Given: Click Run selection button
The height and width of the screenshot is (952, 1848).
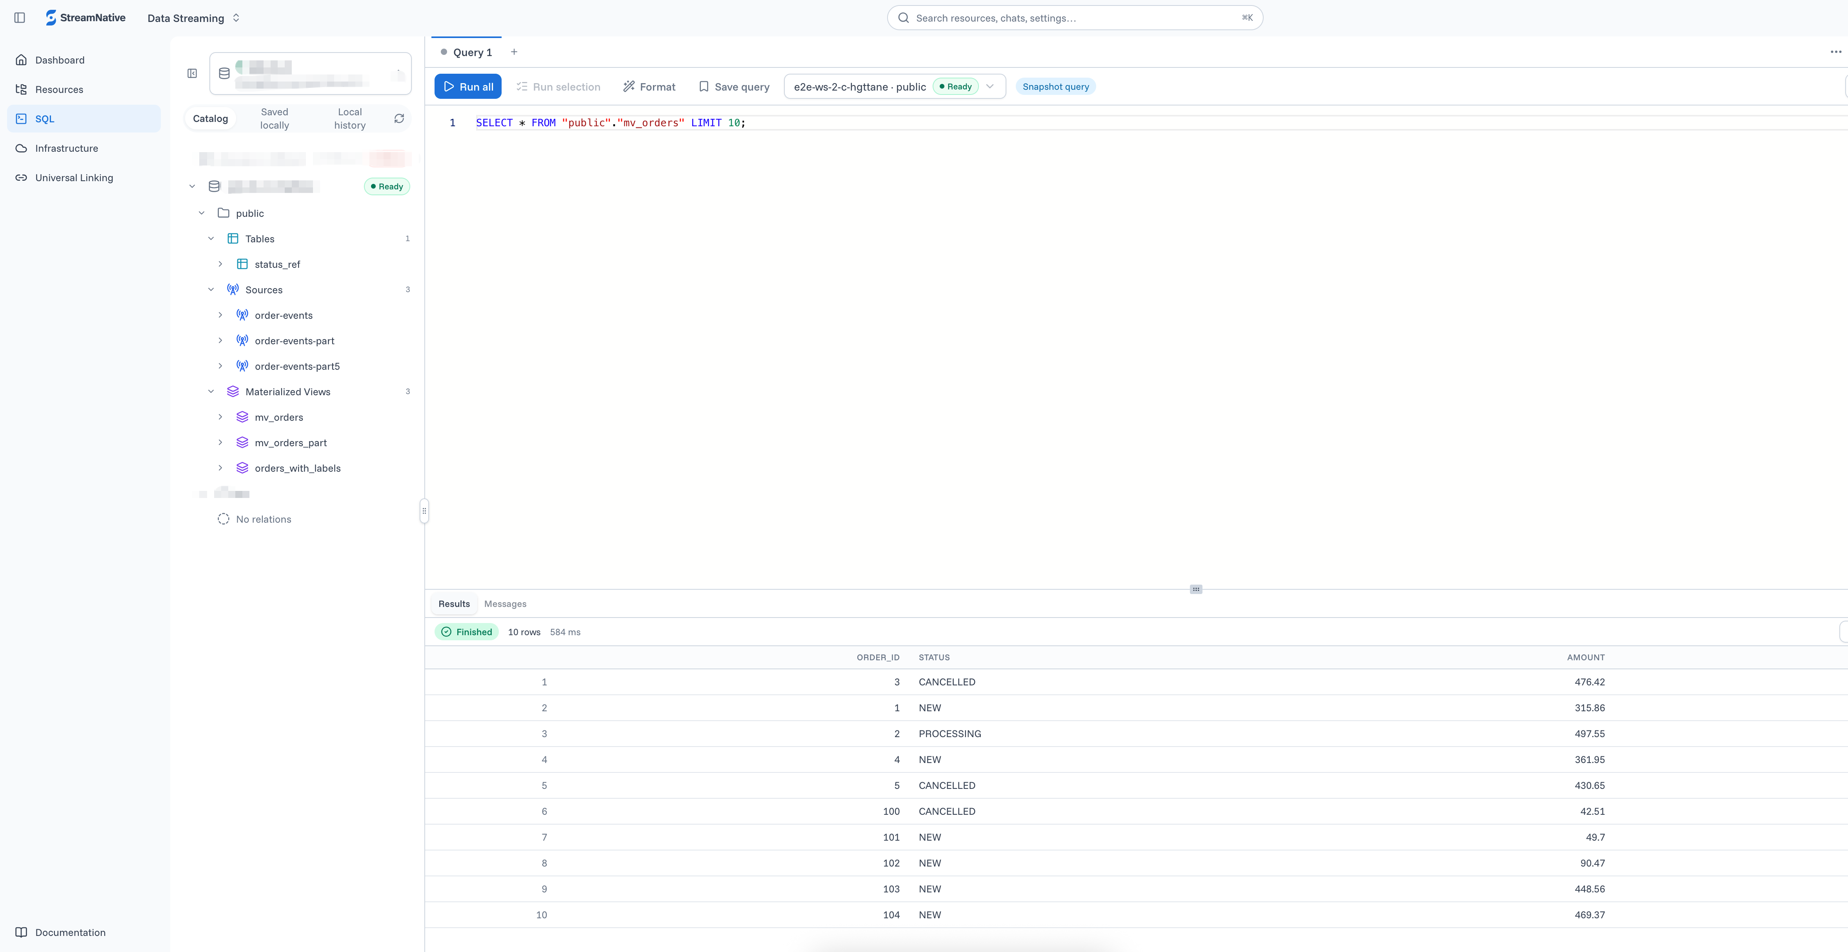Looking at the screenshot, I should tap(558, 87).
